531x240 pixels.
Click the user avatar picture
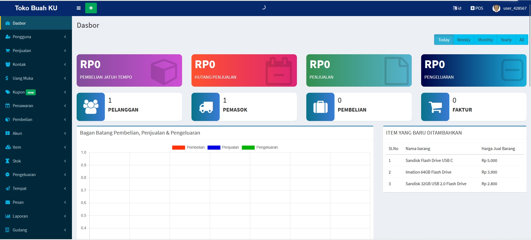pyautogui.click(x=496, y=8)
